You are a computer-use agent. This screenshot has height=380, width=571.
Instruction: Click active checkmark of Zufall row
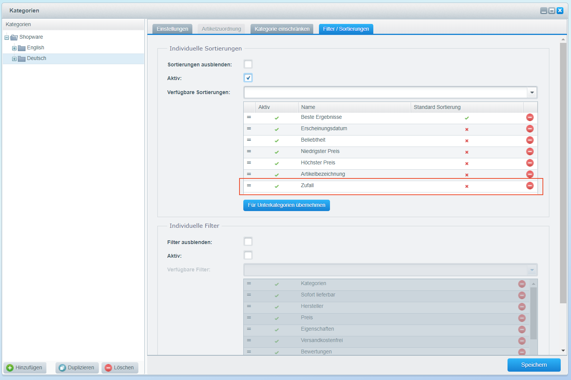coord(277,186)
